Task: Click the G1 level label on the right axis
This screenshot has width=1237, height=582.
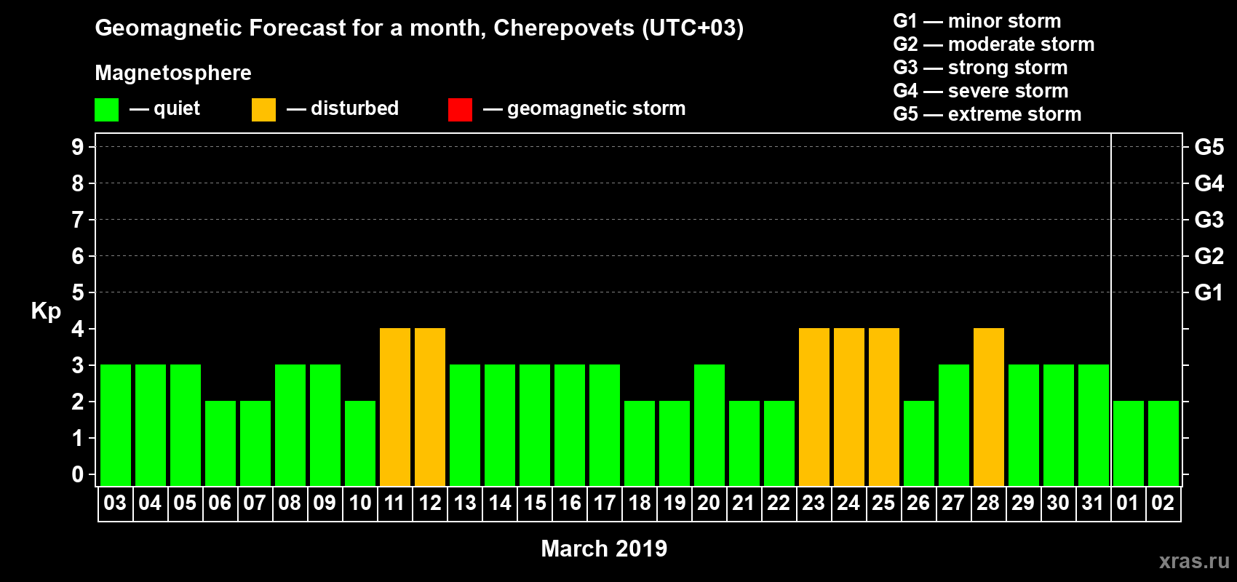Action: coord(1209,292)
